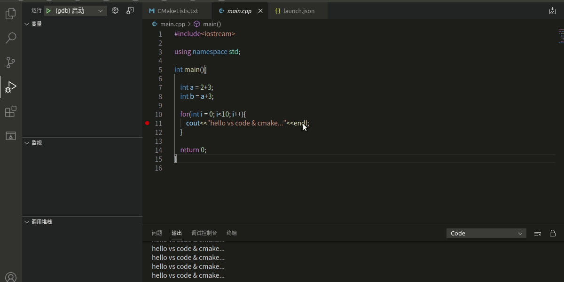Click the download icon above the editor
This screenshot has height=282, width=564.
tap(551, 10)
